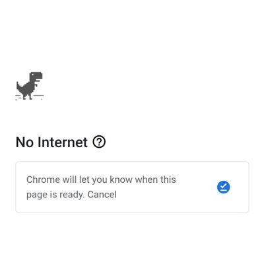Click the dinosaur's head
This screenshot has width=264, height=264.
(x=36, y=76)
